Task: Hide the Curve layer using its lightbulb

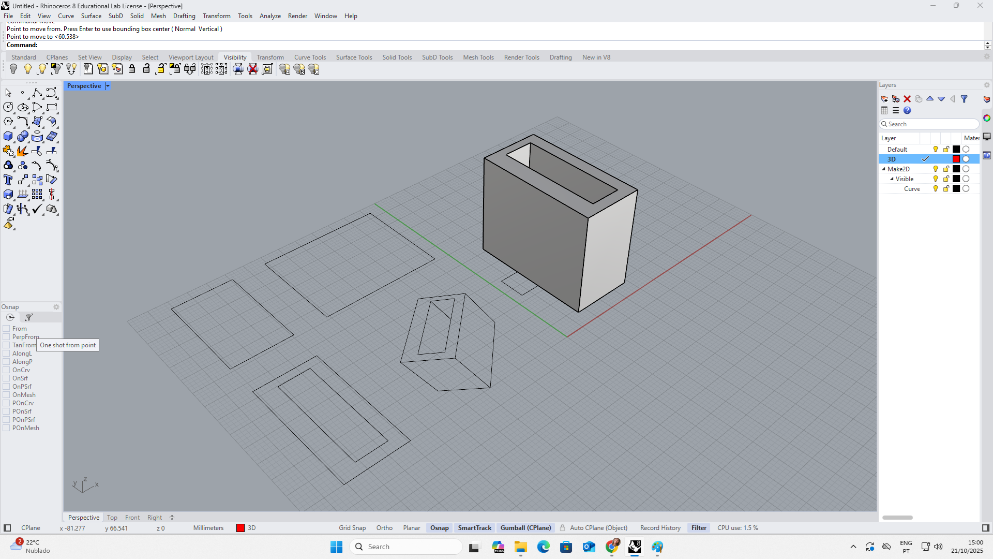Action: (x=936, y=189)
